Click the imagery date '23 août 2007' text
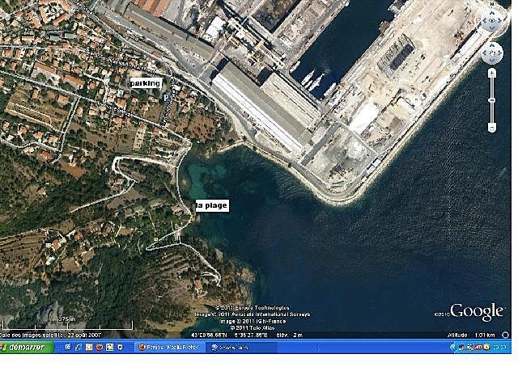The image size is (518, 388). (83, 335)
